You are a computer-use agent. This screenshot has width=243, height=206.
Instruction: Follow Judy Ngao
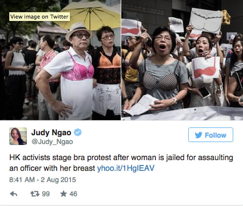point(211,135)
